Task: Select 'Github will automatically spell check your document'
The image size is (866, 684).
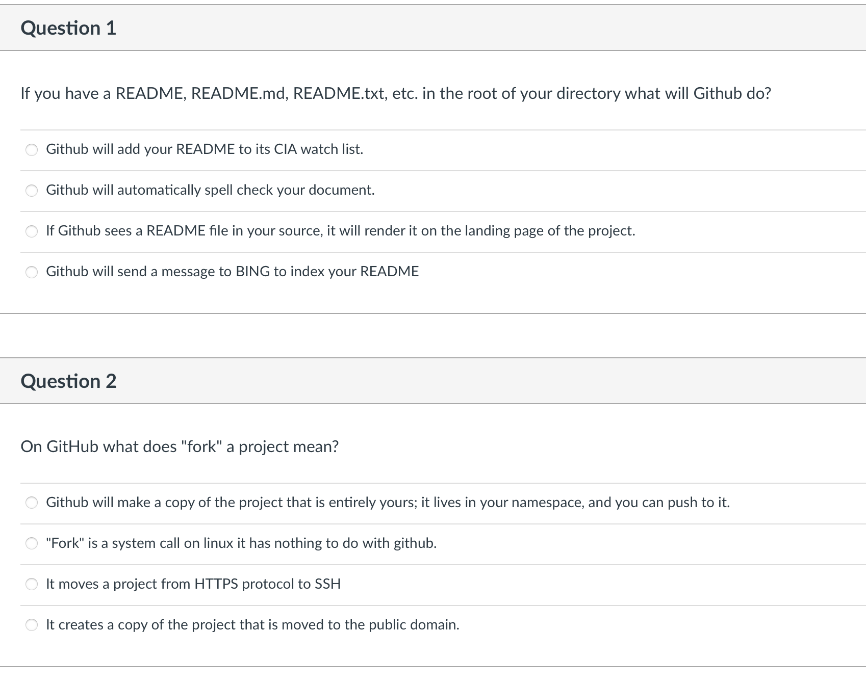Action: click(x=32, y=190)
